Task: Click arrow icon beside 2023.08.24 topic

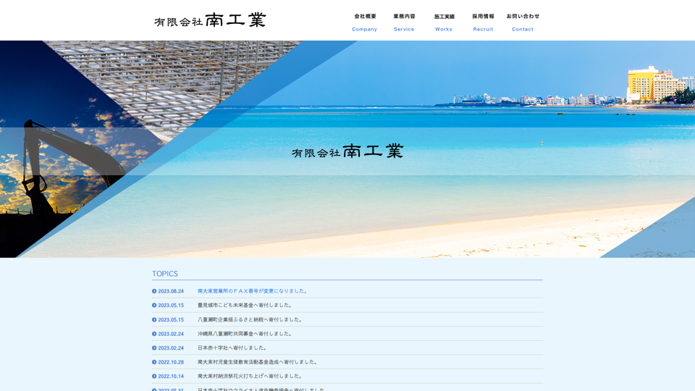Action: coord(154,291)
